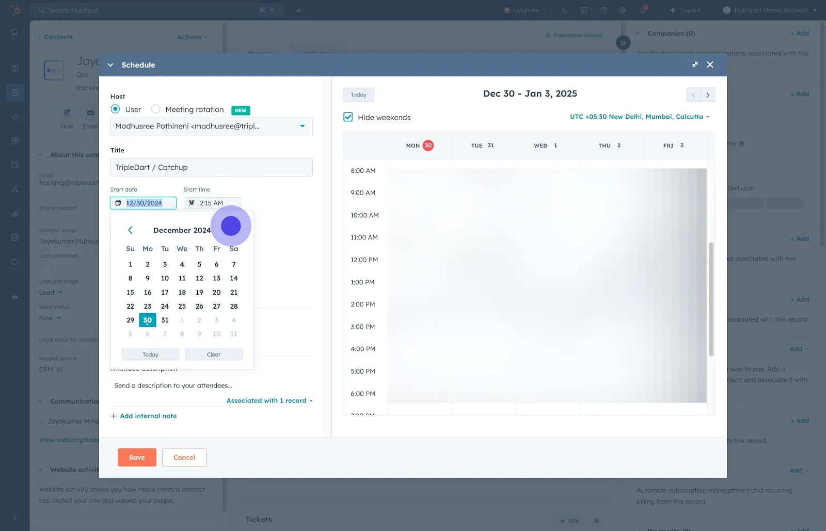This screenshot has height=531, width=826.
Task: Open the reporting bar chart icon
Action: click(15, 214)
